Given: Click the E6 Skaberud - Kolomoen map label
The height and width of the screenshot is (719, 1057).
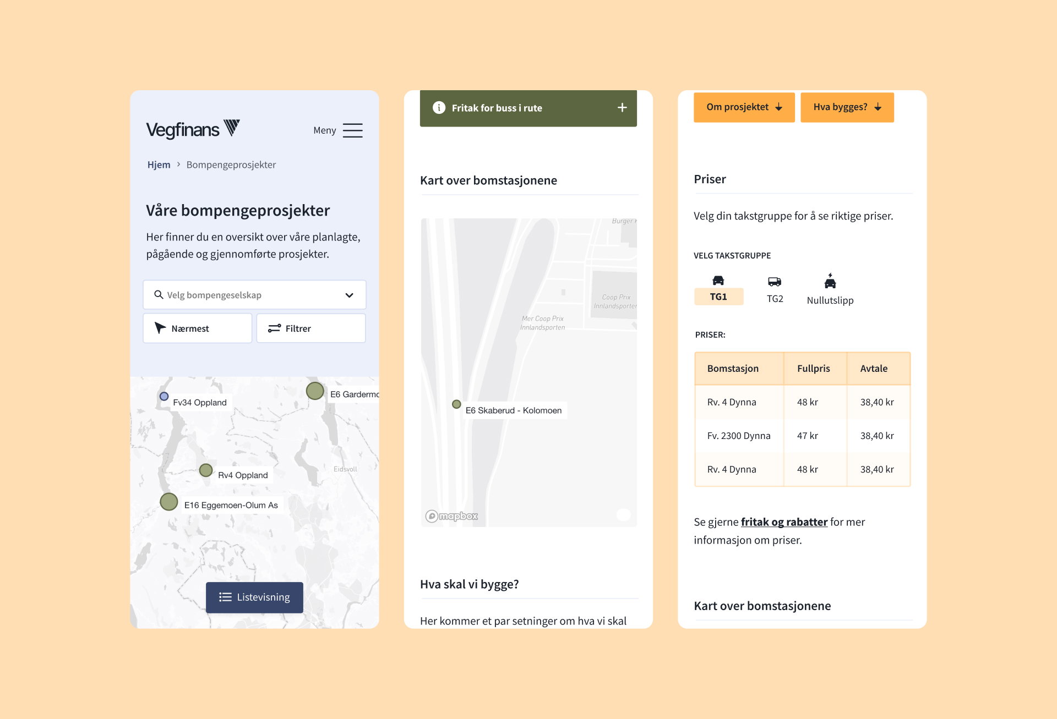Looking at the screenshot, I should click(514, 410).
